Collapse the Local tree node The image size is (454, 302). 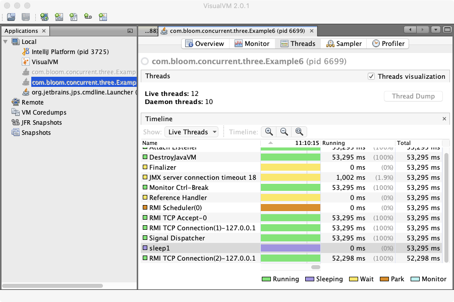[x=5, y=42]
